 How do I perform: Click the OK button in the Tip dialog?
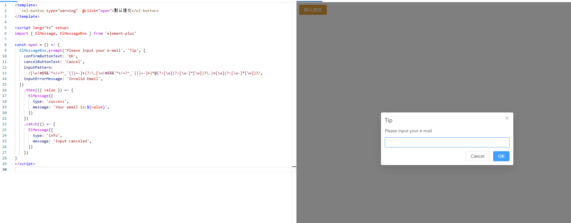coord(501,156)
